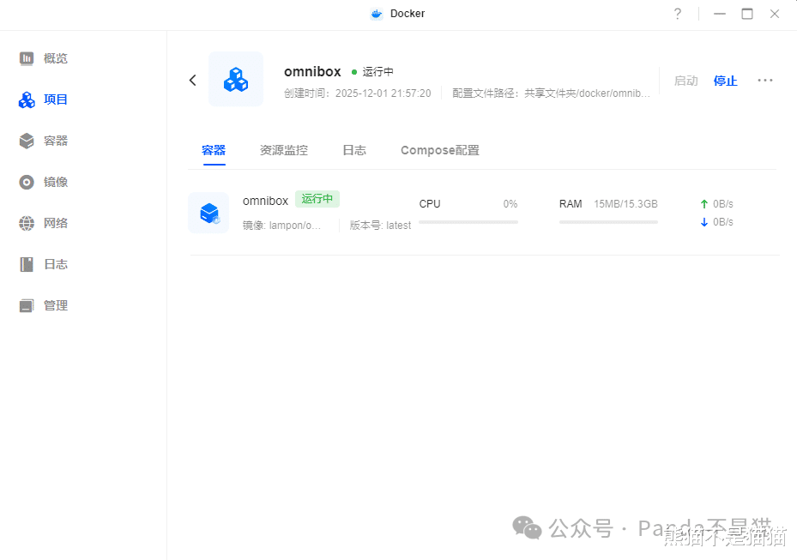The image size is (797, 560).
Task: Open the 管理 management sidebar icon
Action: (x=27, y=305)
